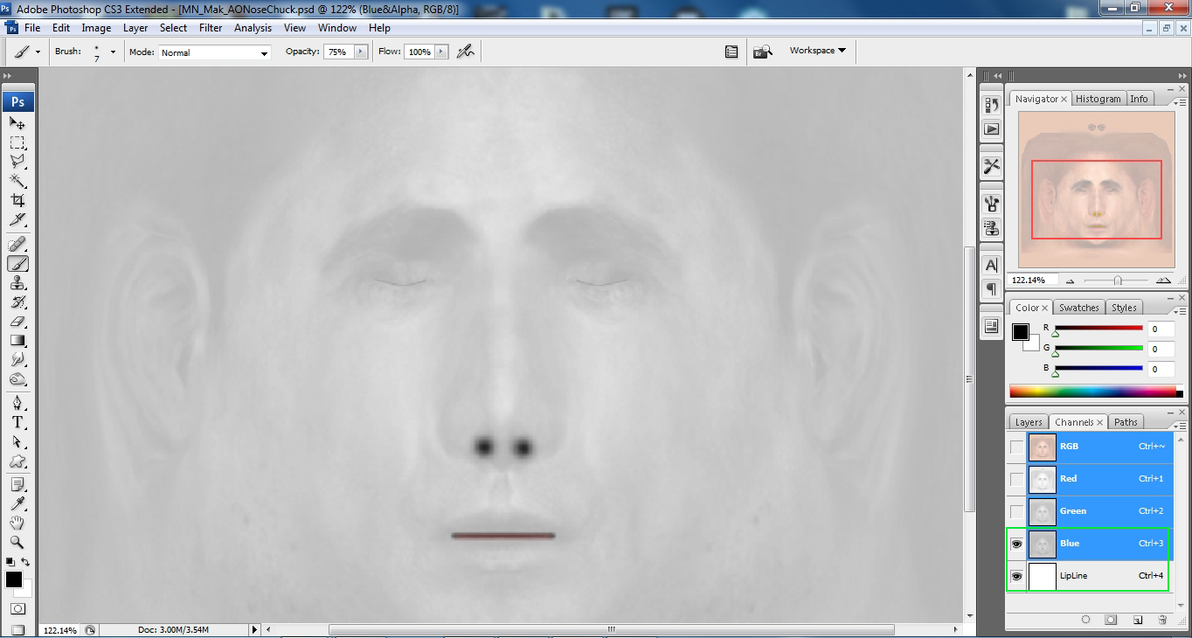Open the Character panel dock icon
This screenshot has width=1192, height=638.
992,265
